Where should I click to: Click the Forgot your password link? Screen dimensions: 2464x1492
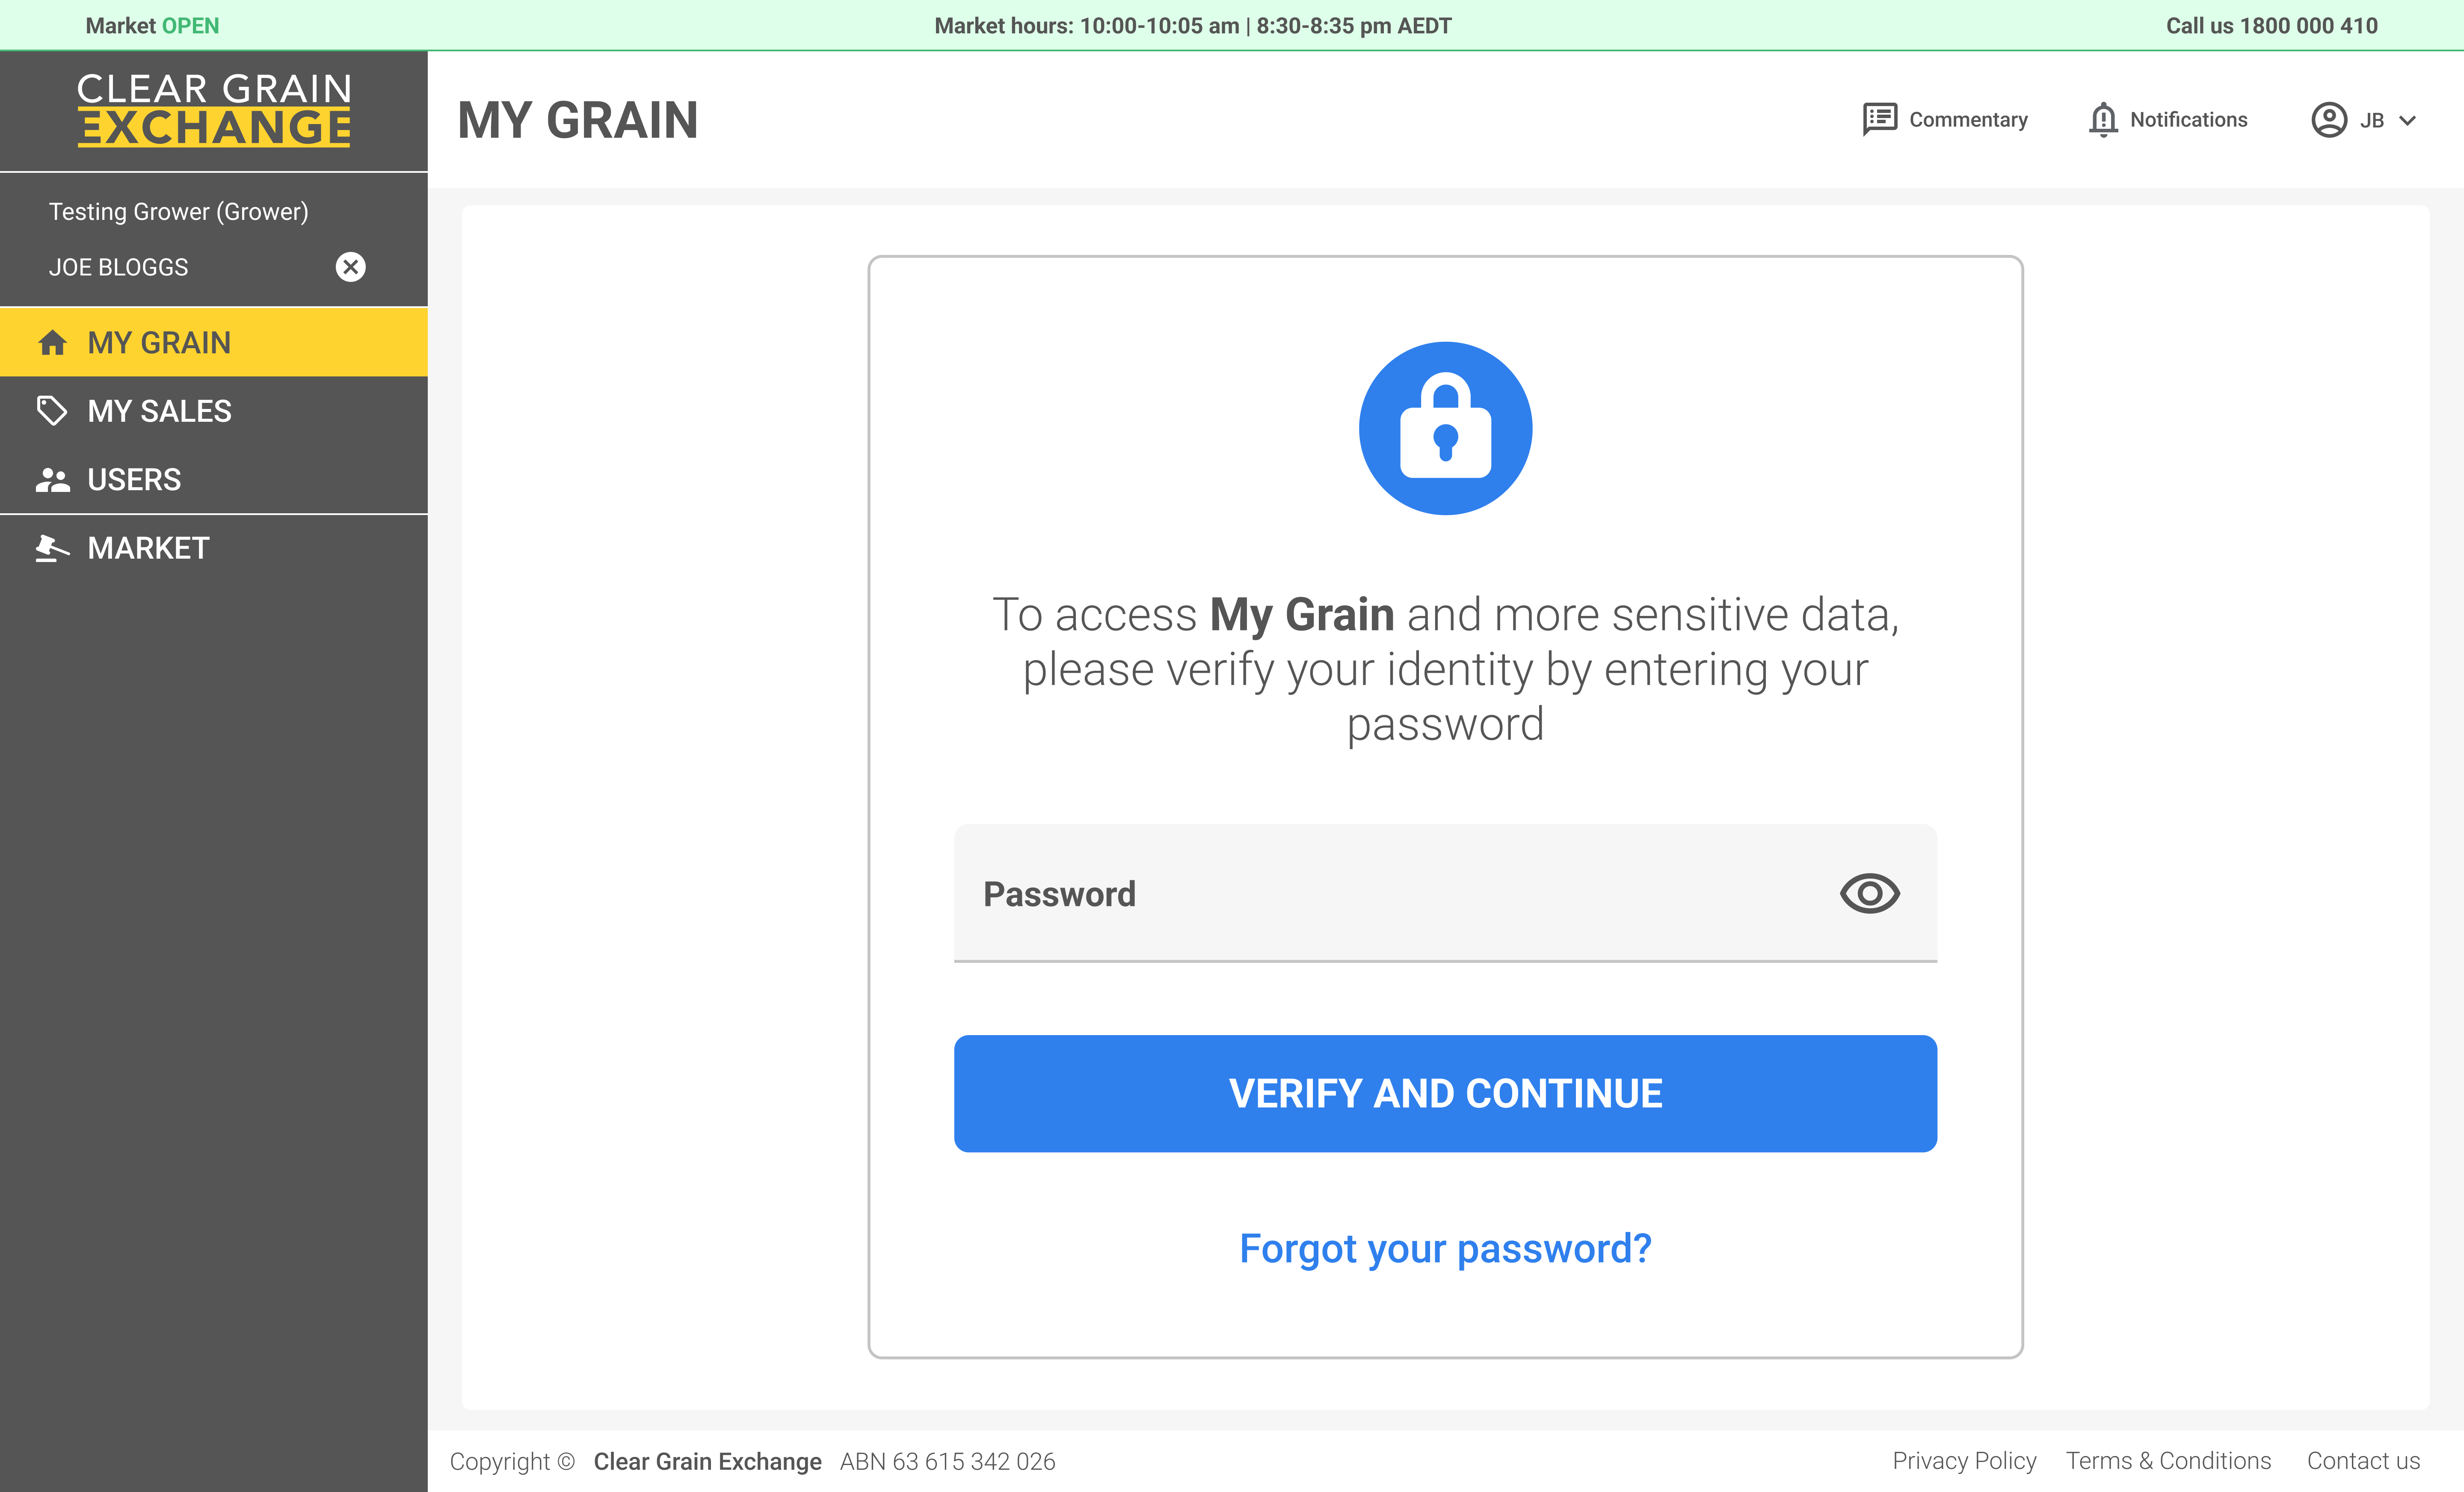point(1445,1248)
